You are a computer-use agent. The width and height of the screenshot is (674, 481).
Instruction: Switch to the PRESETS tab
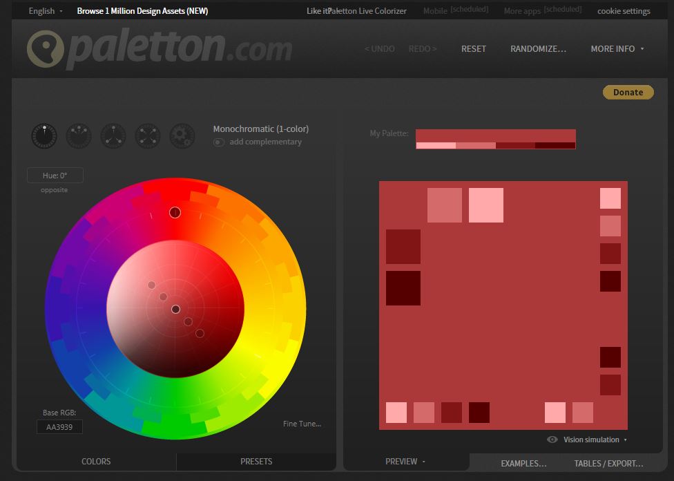click(x=256, y=462)
